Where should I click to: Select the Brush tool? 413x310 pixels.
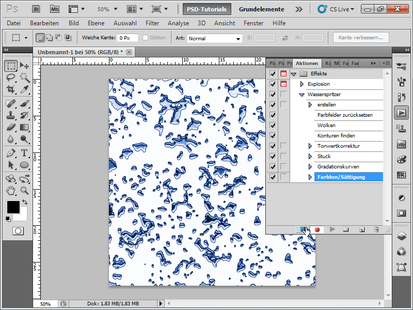[24, 103]
